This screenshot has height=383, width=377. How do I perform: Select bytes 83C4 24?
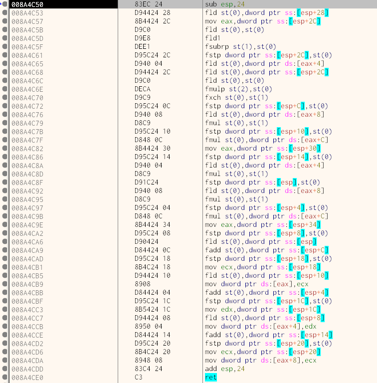149,369
